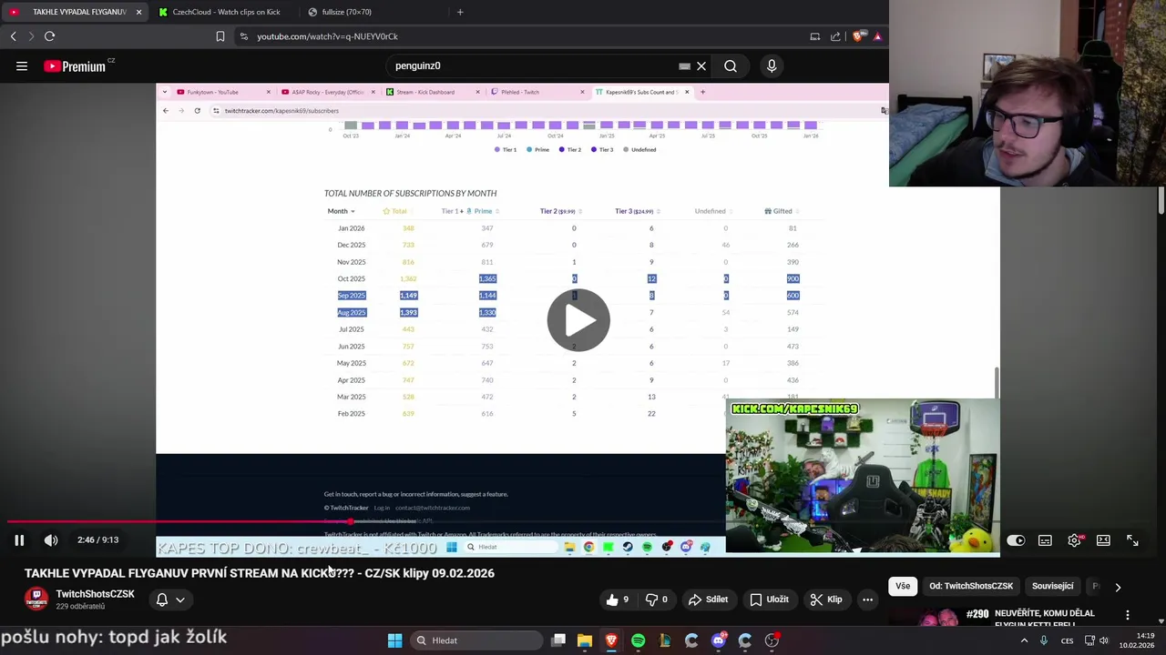Open recommended video #290 thumbnail

(939, 617)
